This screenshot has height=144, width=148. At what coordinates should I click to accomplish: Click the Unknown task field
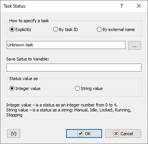(66, 45)
